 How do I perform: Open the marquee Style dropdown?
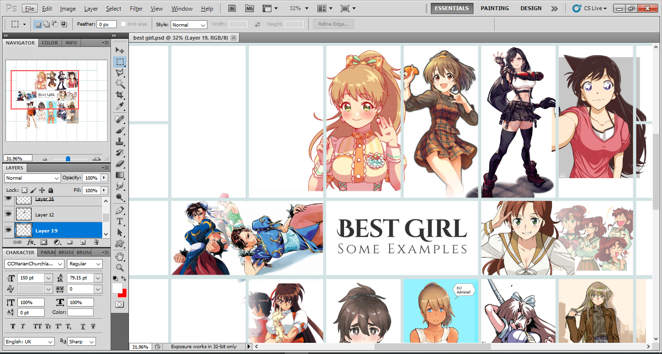click(x=189, y=24)
